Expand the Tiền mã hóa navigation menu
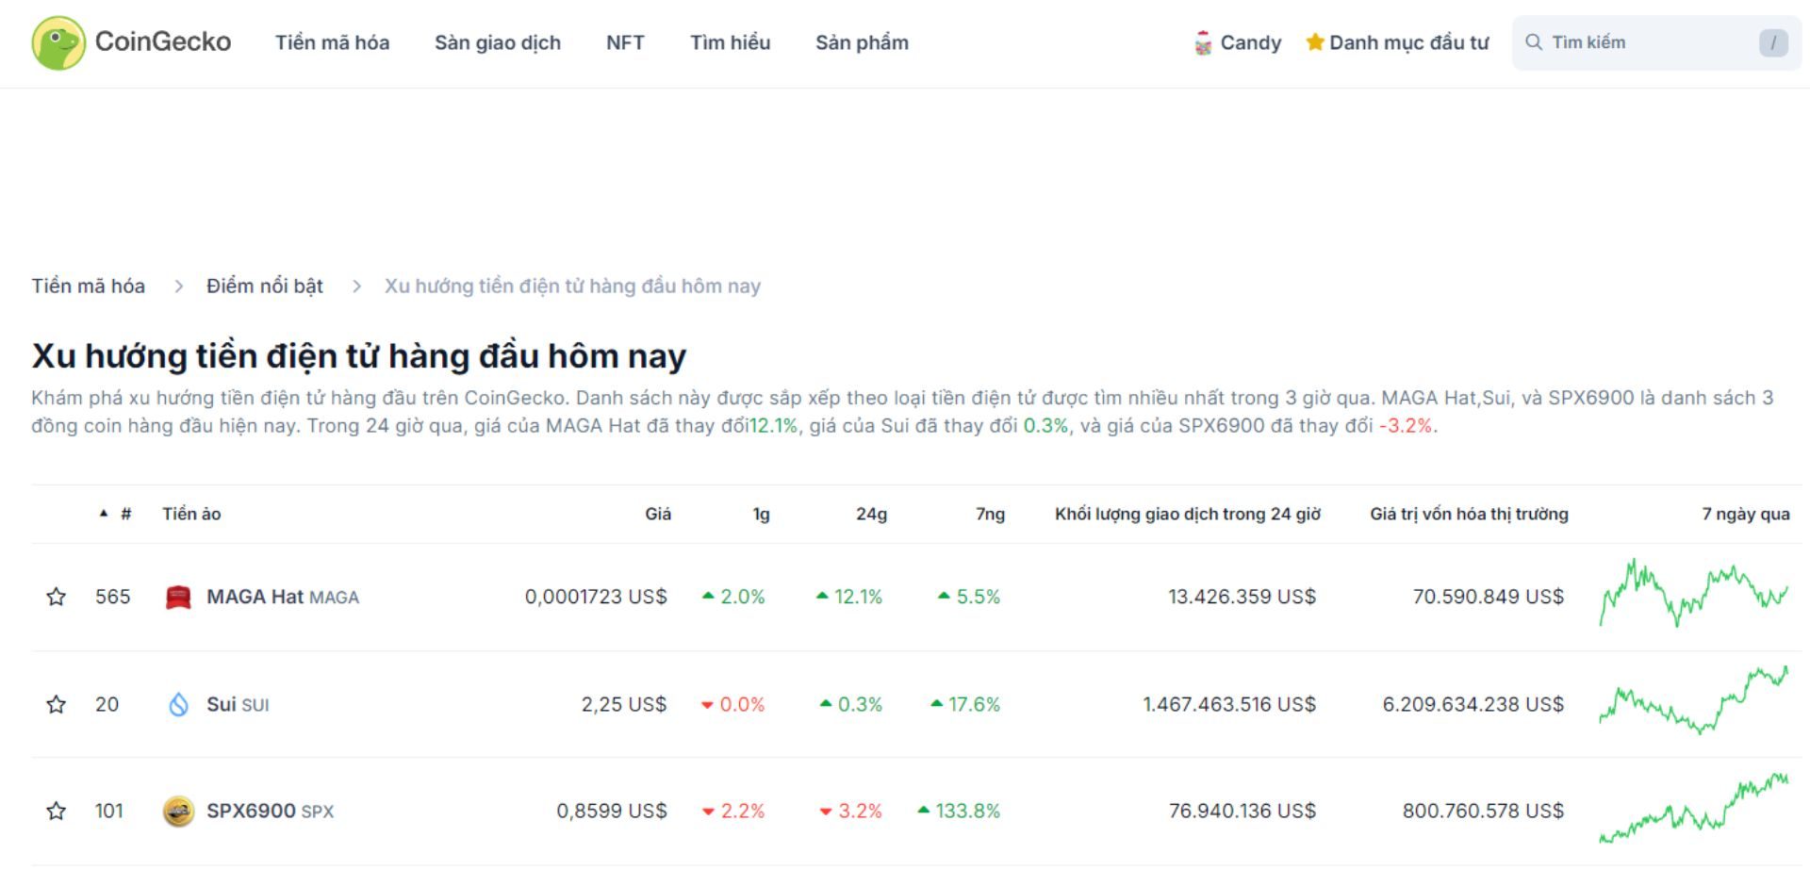Viewport: 1810px width, 886px height. coord(333,42)
